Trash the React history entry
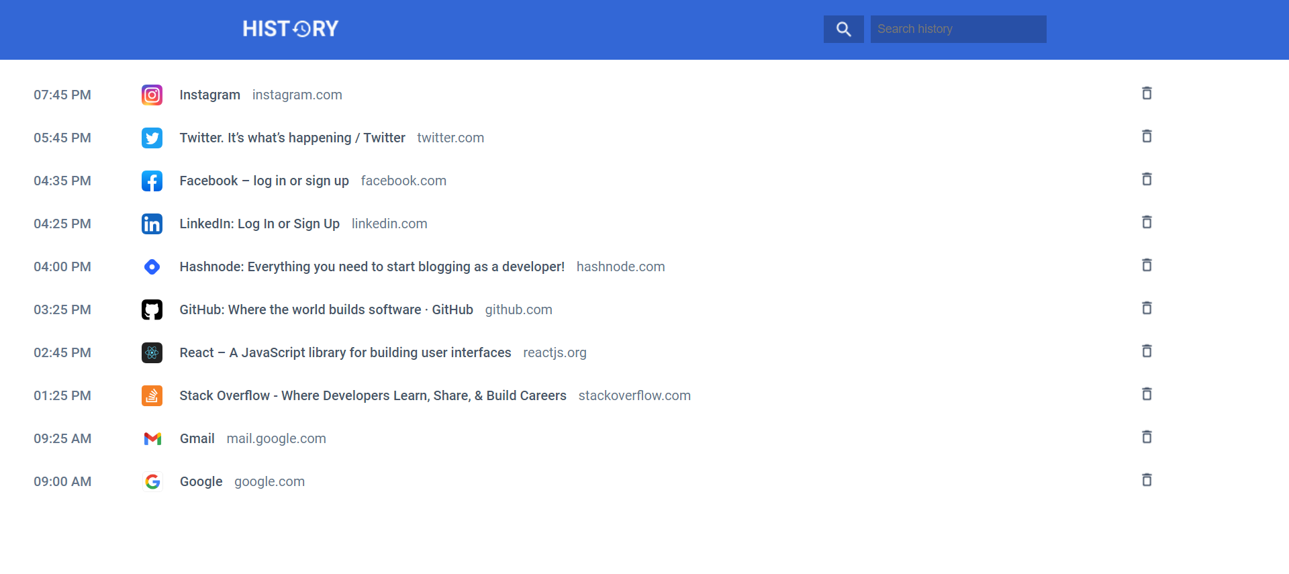 pyautogui.click(x=1147, y=351)
